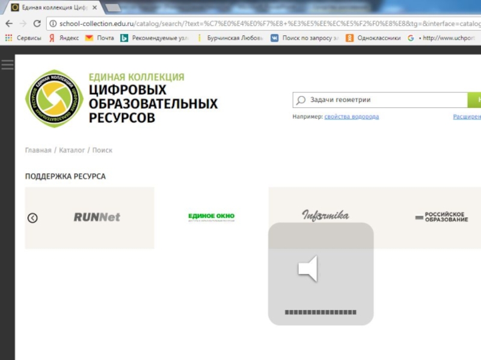Click the ЦИФРОВЫХ ОБРАЗОВАТЕЛЬНЫХ РЕСУРСОВ title
Viewport: 481px width, 360px height.
point(153,104)
